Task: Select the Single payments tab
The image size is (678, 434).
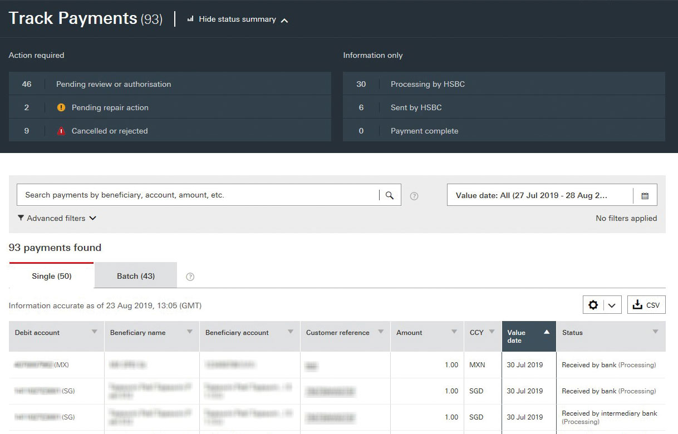Action: pyautogui.click(x=51, y=275)
